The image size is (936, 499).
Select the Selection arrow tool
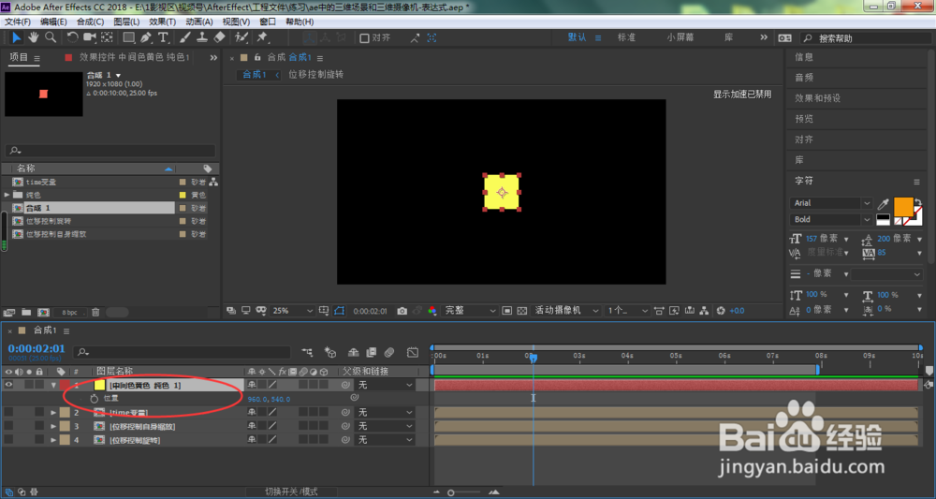[x=17, y=37]
